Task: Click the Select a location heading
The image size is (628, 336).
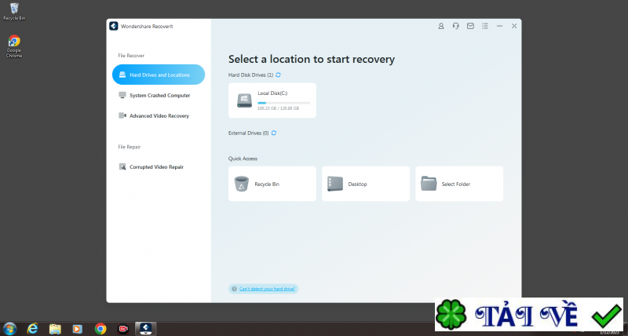Action: (312, 59)
